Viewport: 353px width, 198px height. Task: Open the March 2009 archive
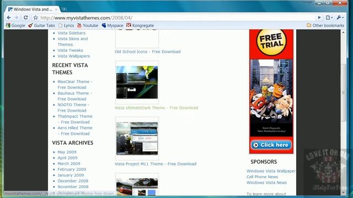tap(68, 164)
